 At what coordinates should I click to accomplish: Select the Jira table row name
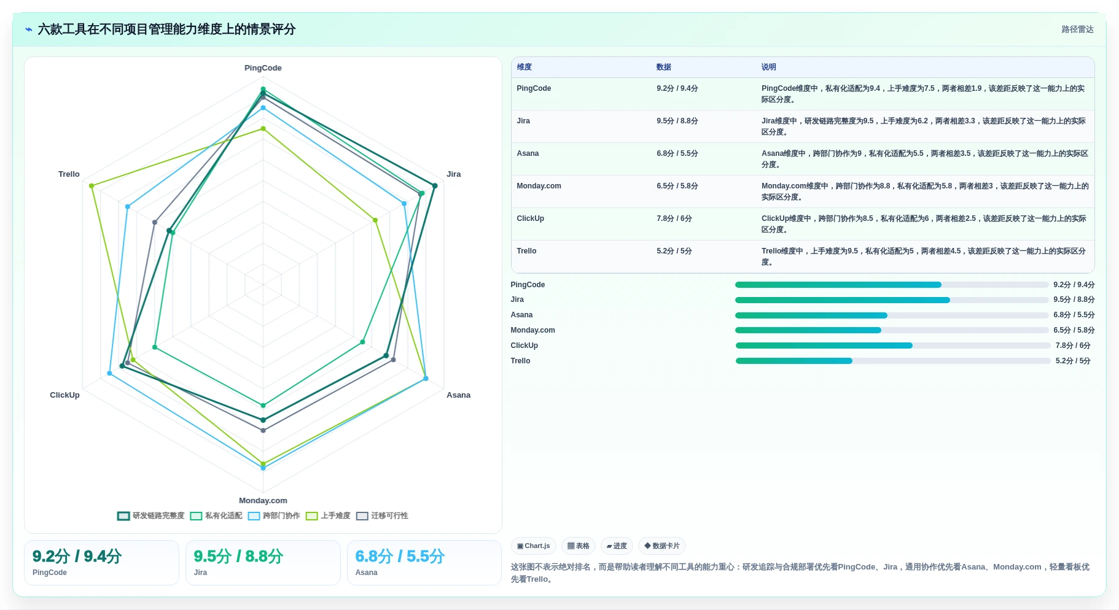[523, 121]
